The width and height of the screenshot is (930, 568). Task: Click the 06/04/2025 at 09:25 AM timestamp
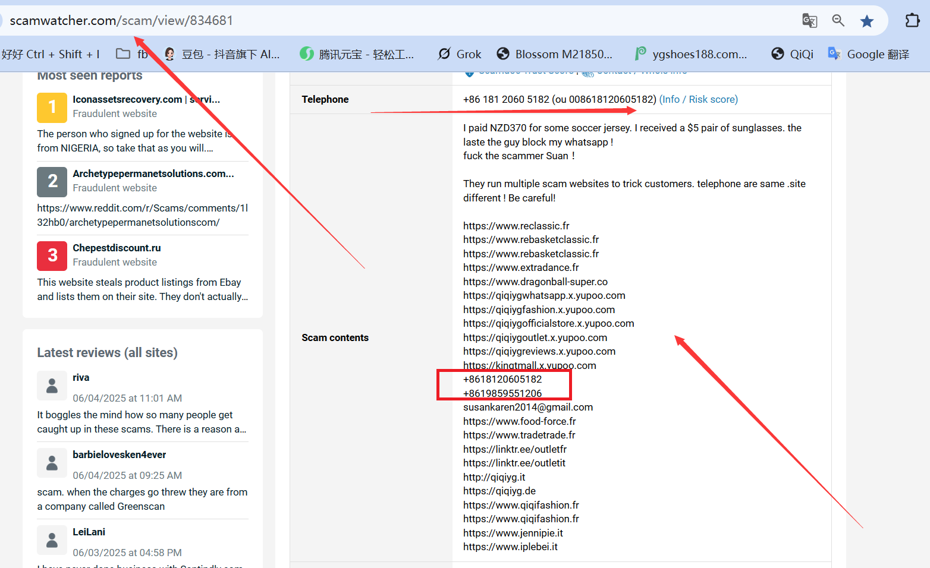pos(127,475)
